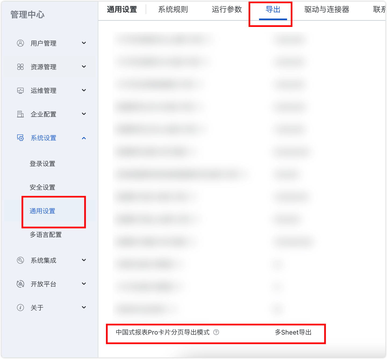
Task: Click the 用户管理 menu label
Action: 44,43
